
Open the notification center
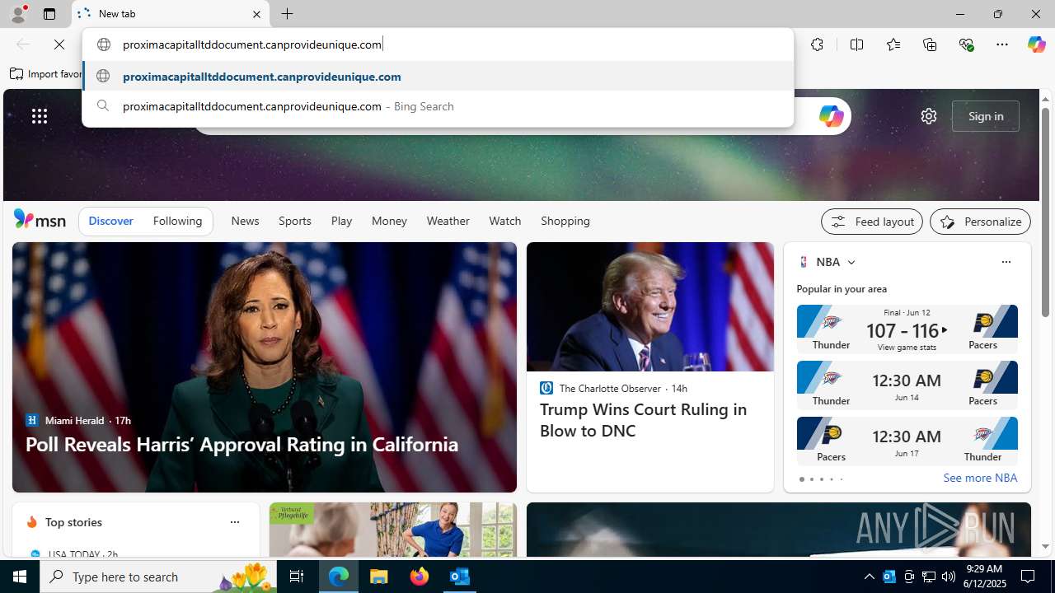click(x=1029, y=577)
